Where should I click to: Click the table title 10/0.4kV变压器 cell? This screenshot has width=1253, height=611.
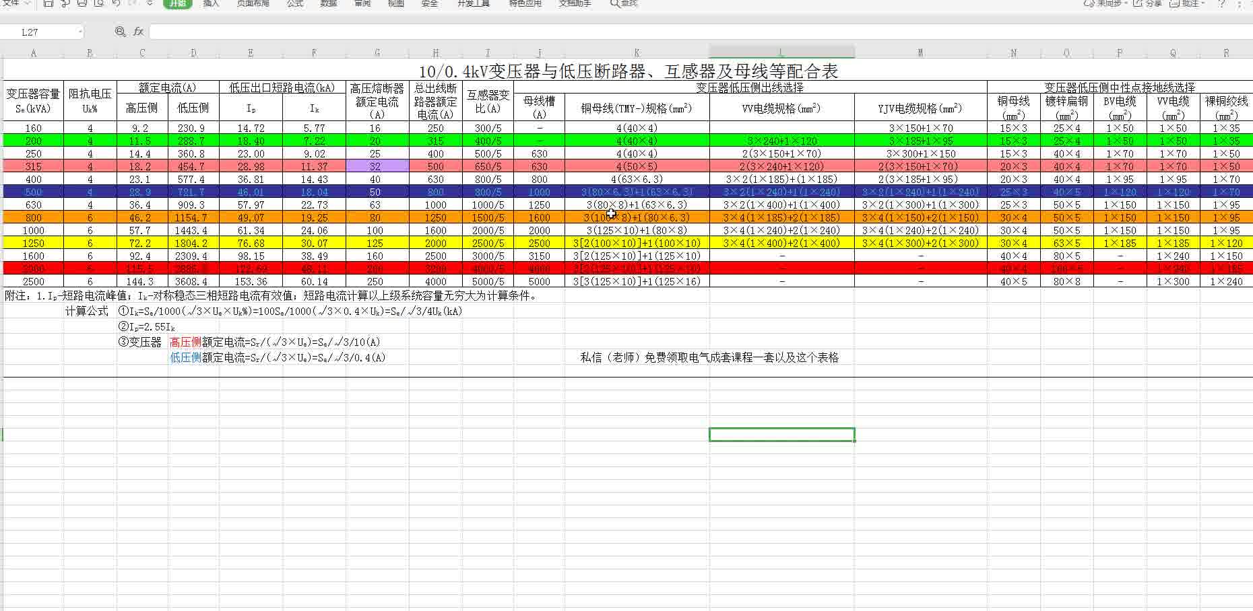(x=628, y=71)
